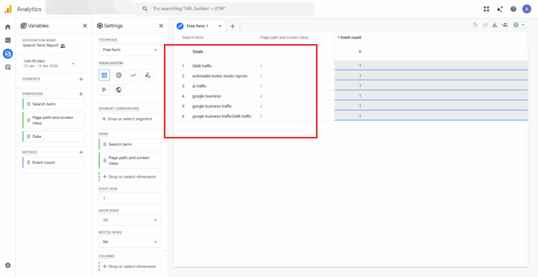The image size is (538, 277).
Task: Open the Google apps grid icon
Action: [x=486, y=9]
